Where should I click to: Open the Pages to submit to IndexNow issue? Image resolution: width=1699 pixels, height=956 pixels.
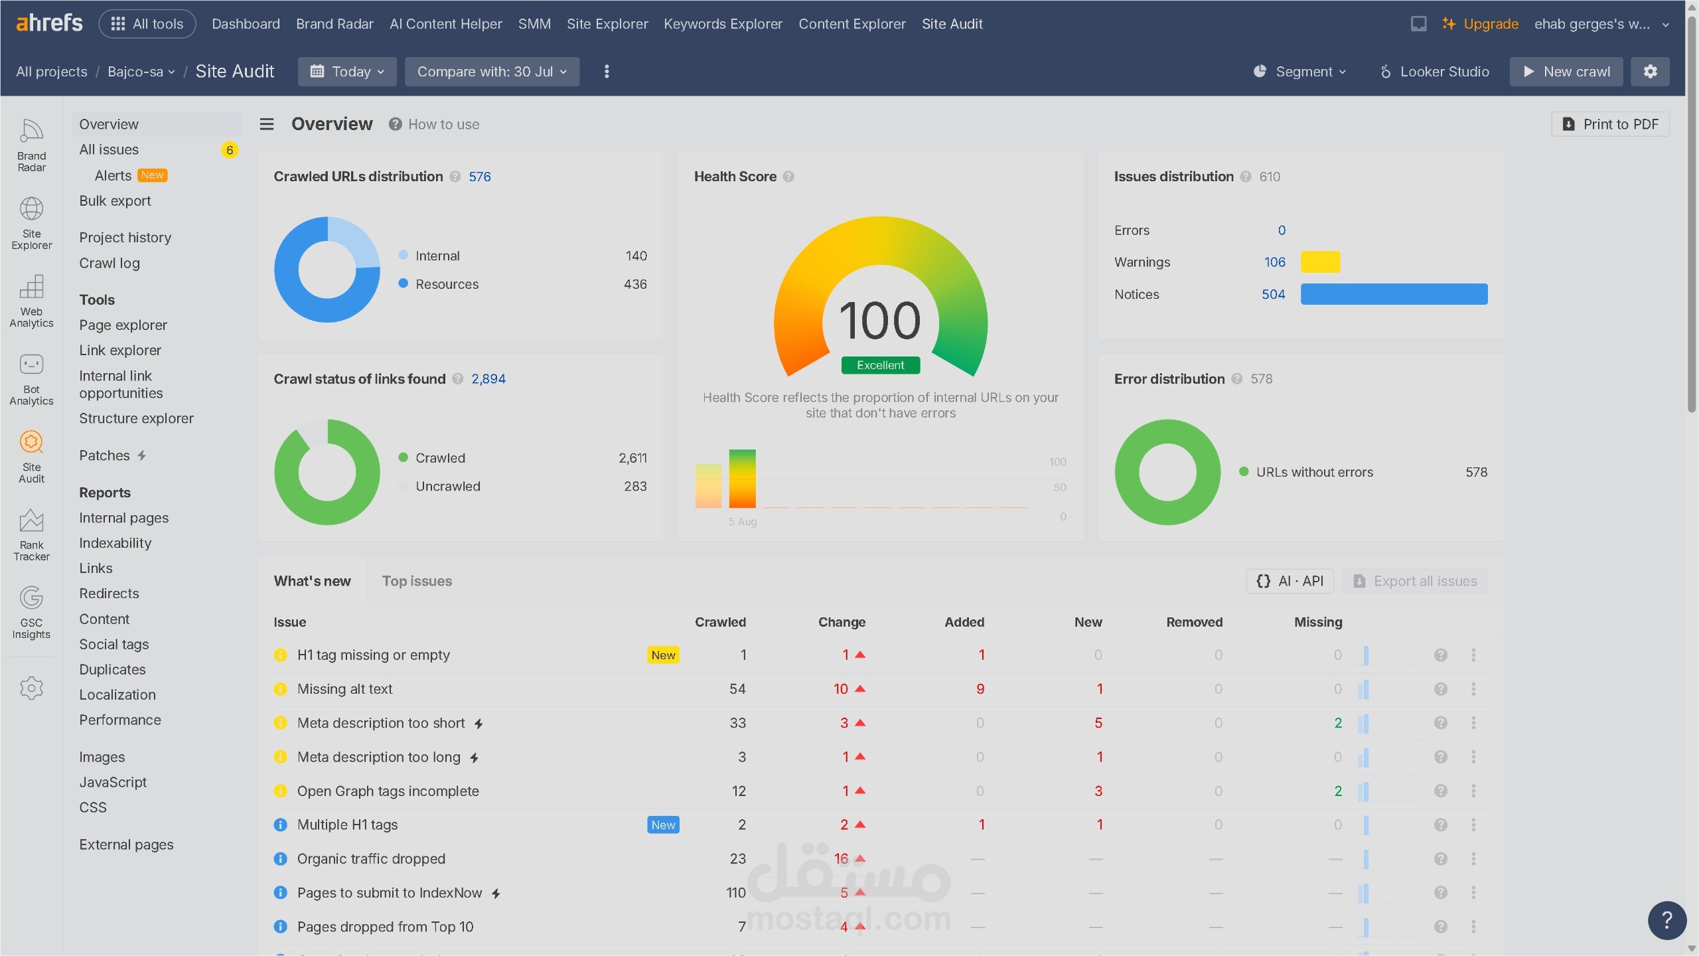390,893
